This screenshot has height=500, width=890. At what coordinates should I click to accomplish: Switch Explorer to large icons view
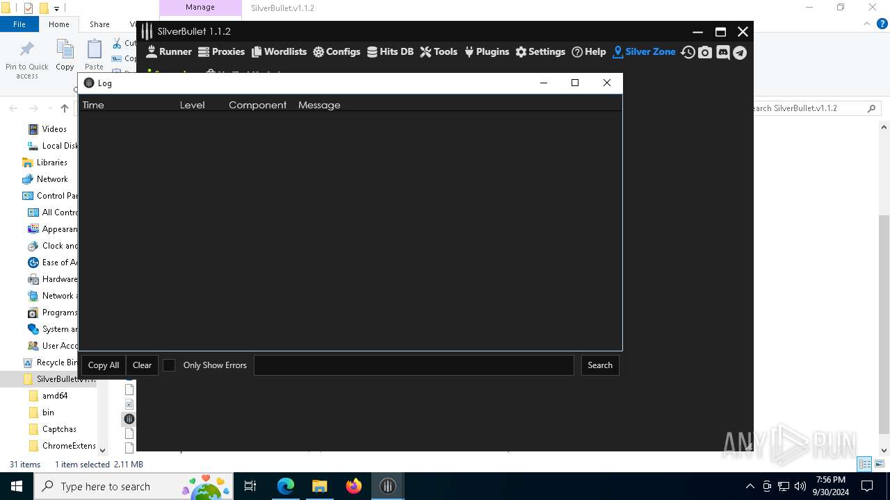(x=880, y=464)
